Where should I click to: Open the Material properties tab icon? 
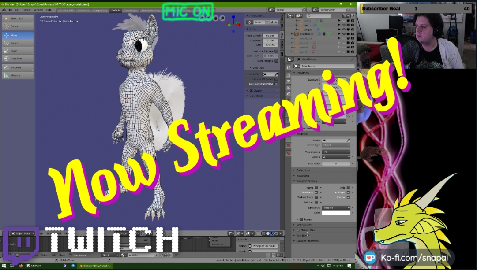289,145
